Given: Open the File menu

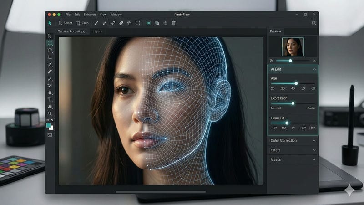Looking at the screenshot, I should (x=68, y=15).
